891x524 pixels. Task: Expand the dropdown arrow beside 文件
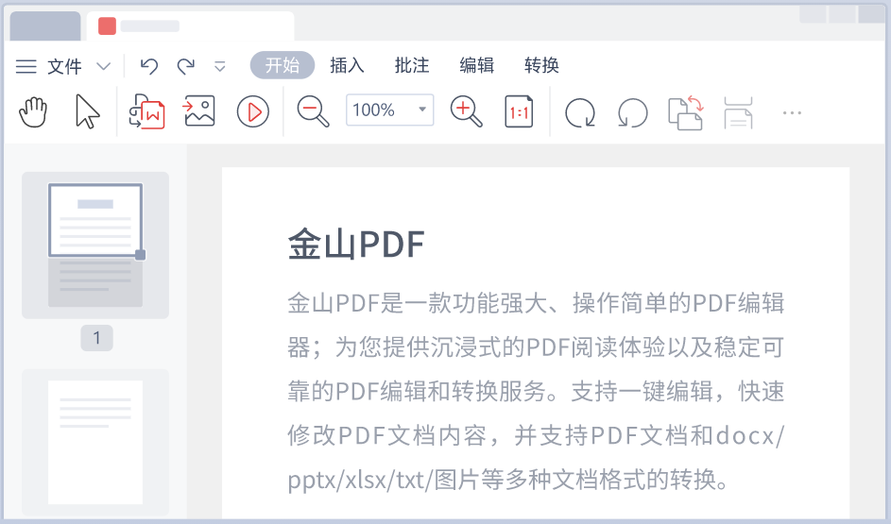[103, 66]
